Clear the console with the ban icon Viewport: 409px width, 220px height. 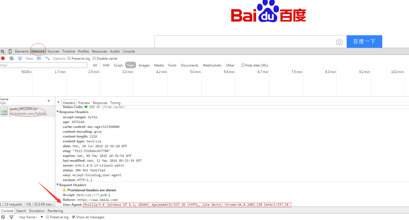click(3, 217)
